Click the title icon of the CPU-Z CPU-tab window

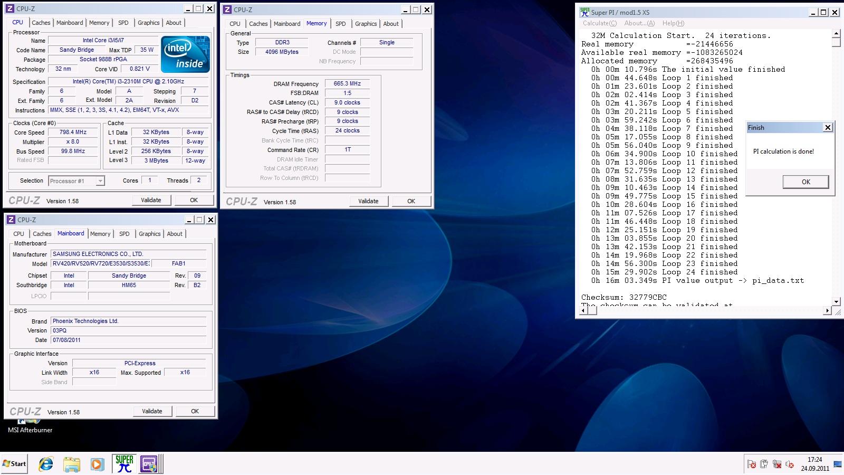tap(11, 8)
